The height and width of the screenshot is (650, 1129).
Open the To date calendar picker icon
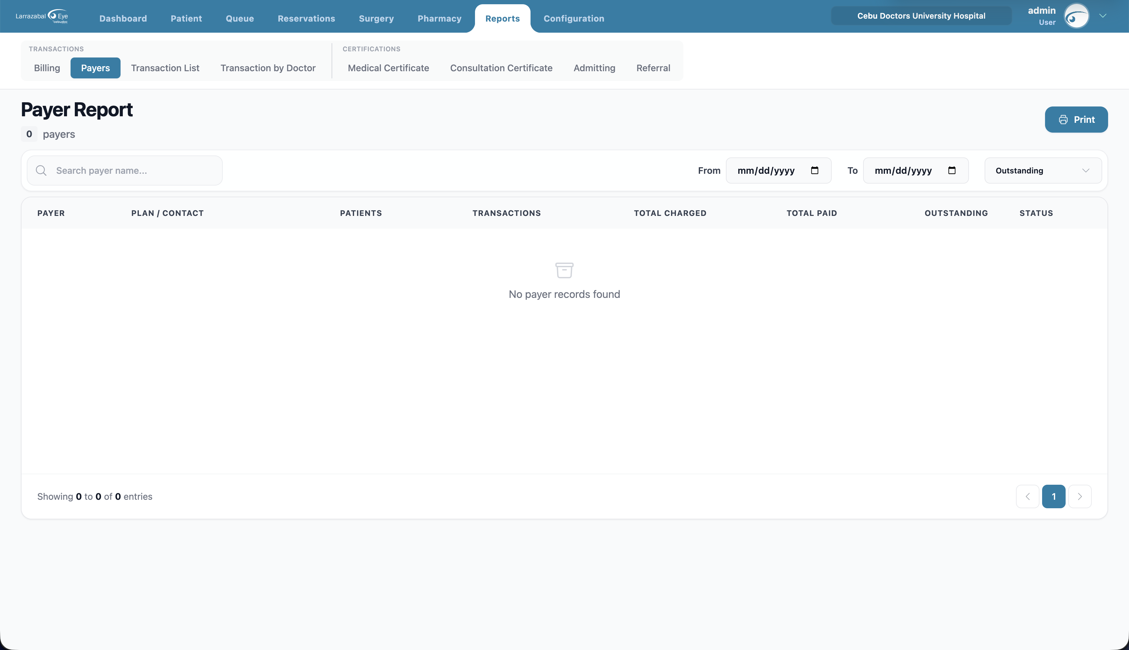(x=952, y=170)
